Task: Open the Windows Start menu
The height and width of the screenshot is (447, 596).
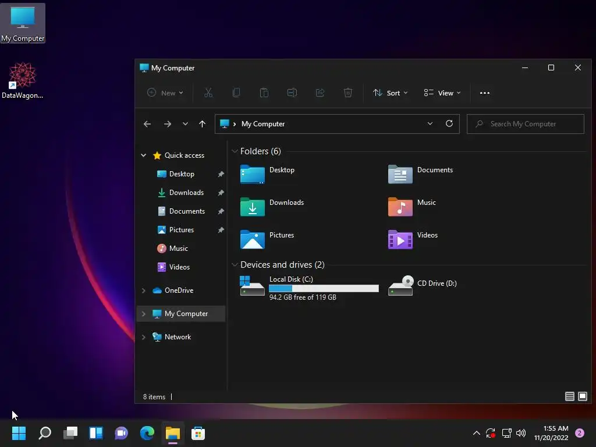Action: click(19, 433)
